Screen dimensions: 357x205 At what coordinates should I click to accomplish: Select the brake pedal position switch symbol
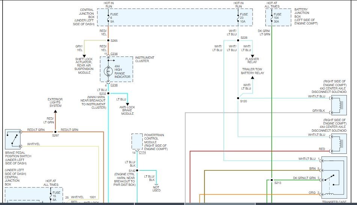(13, 139)
